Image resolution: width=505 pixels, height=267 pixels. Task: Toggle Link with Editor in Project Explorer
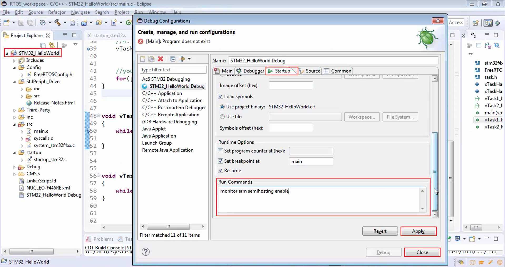(x=52, y=45)
